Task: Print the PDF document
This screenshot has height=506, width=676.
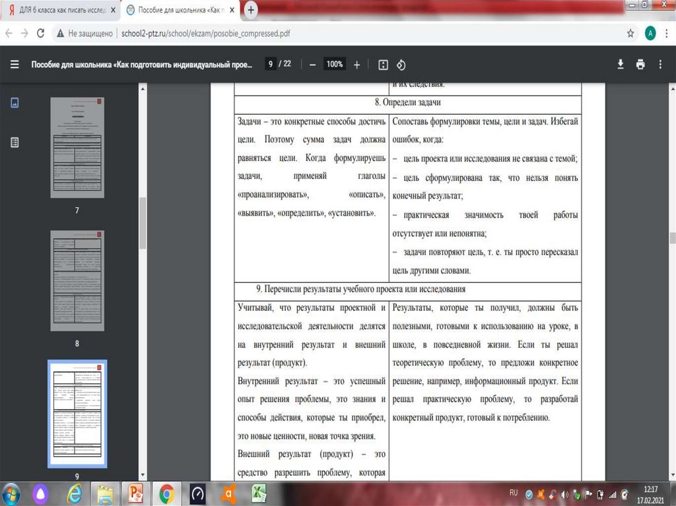Action: [x=640, y=64]
